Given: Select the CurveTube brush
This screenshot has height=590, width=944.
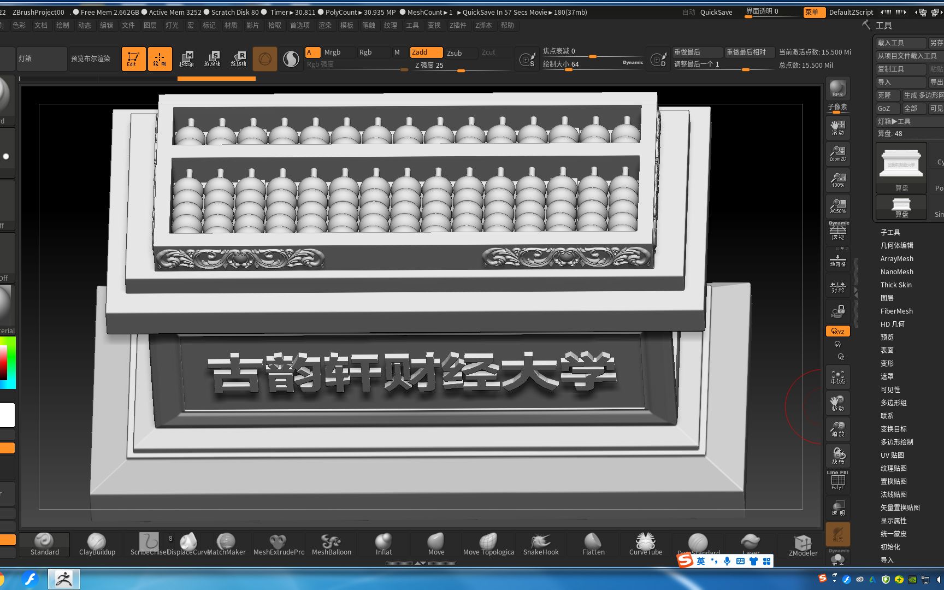Looking at the screenshot, I should [x=646, y=545].
